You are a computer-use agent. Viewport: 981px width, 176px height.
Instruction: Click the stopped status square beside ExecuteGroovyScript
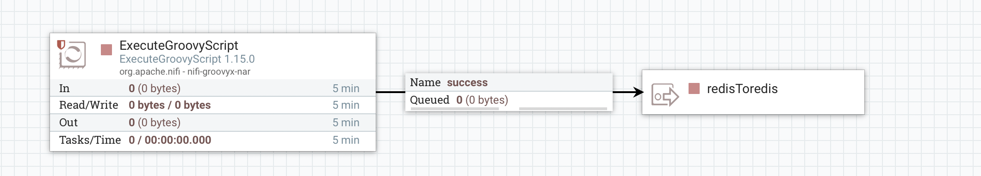click(106, 50)
